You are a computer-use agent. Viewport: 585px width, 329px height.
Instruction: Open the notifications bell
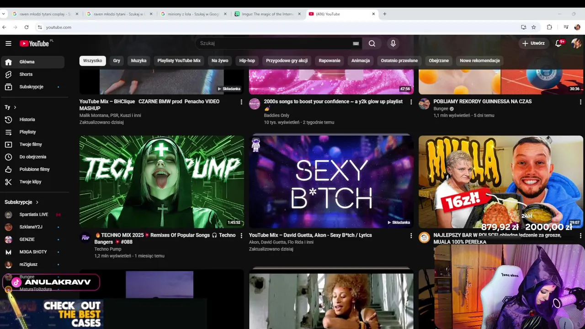pyautogui.click(x=558, y=43)
